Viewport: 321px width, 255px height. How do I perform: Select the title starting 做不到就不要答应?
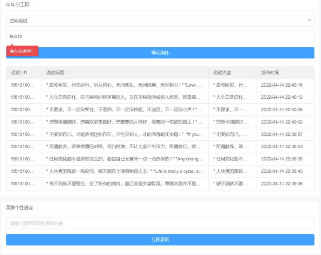[x=123, y=184]
